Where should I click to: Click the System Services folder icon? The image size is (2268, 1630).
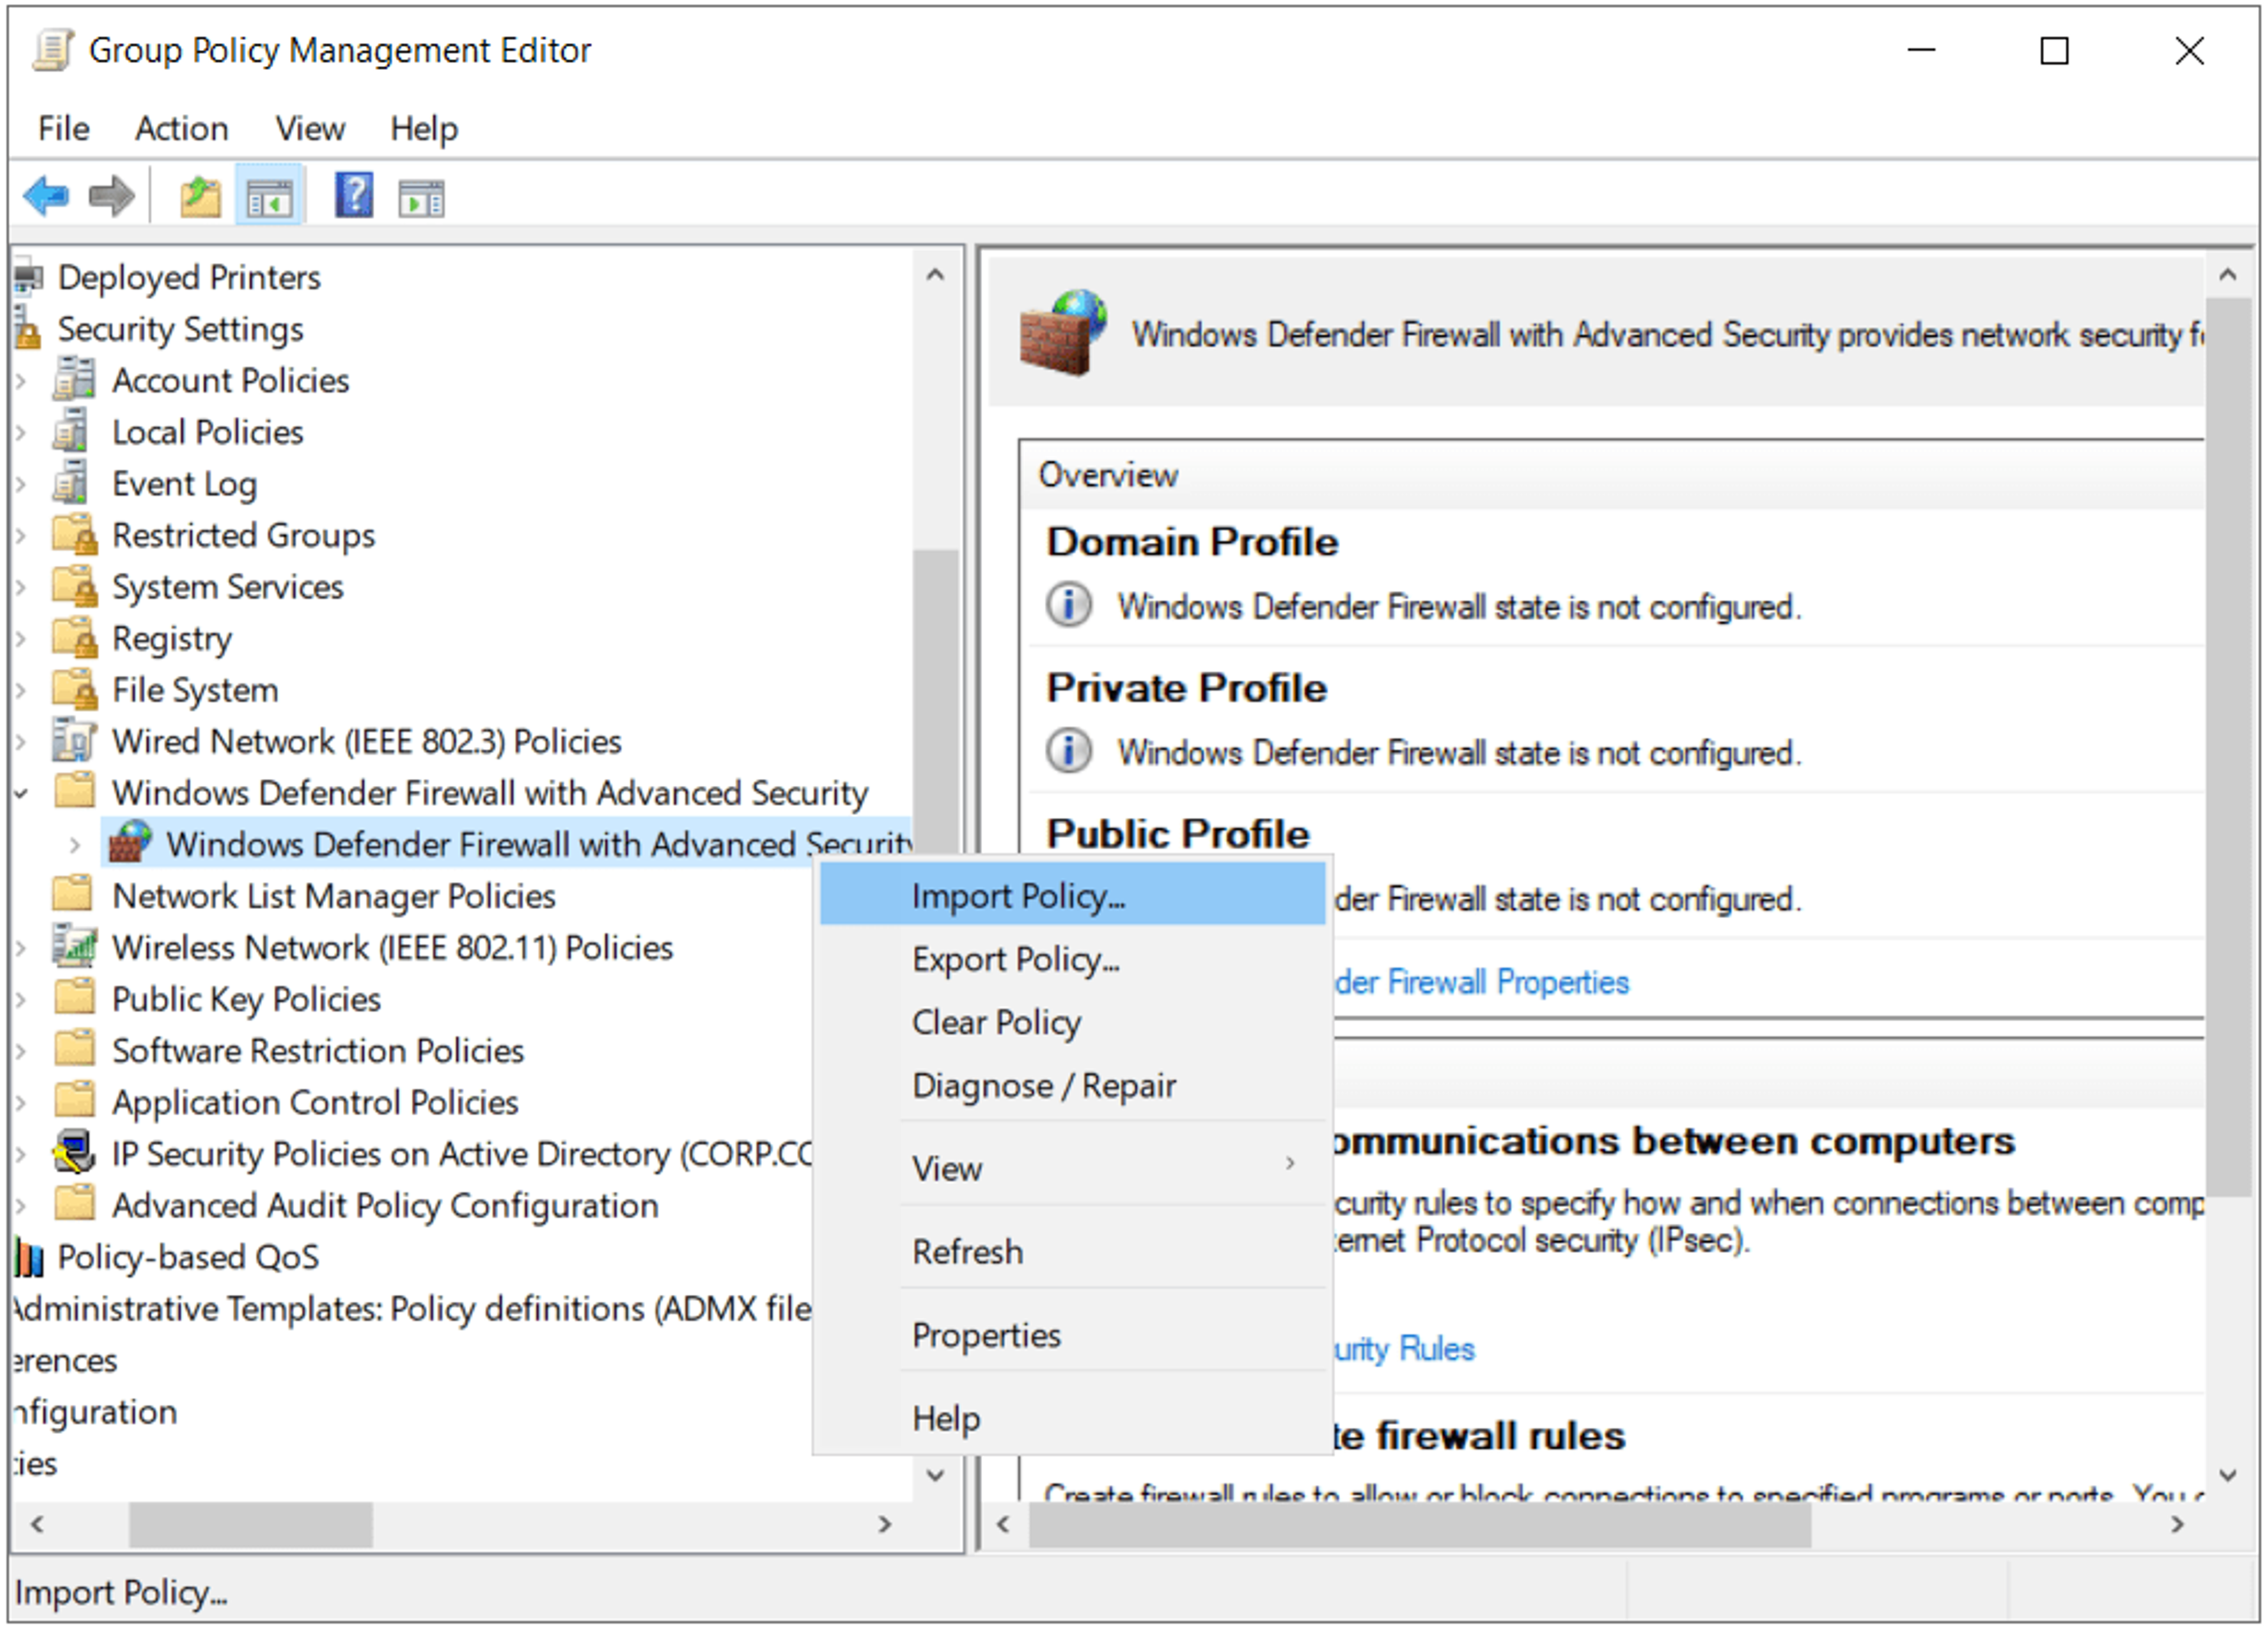point(75,587)
